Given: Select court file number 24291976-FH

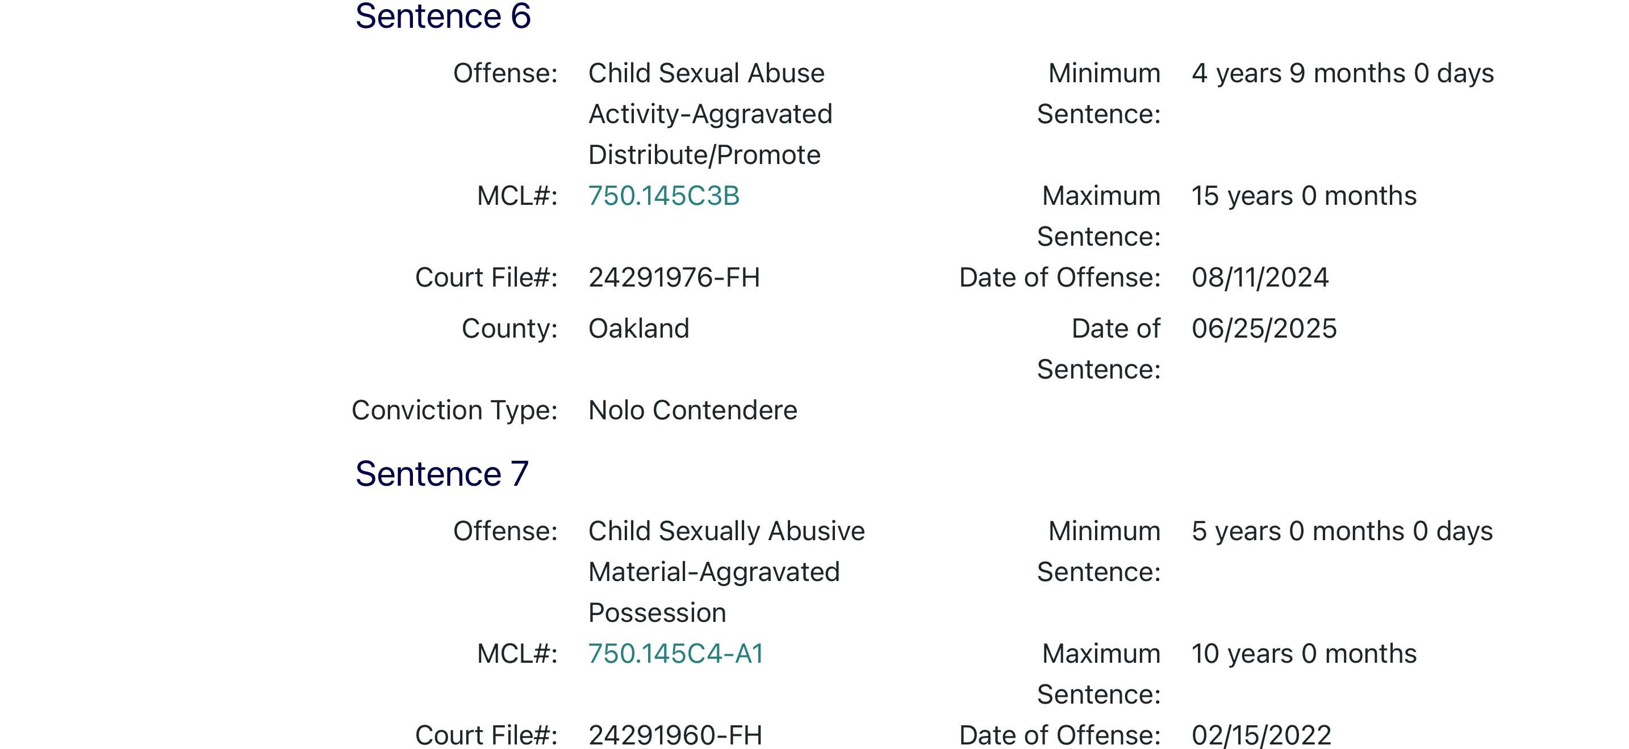Looking at the screenshot, I should pos(674,278).
